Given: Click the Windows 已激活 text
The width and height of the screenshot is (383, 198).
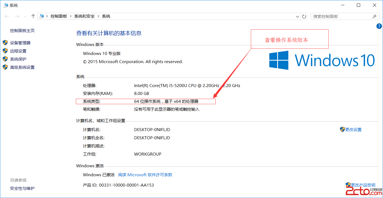Looking at the screenshot, I should pos(99,175).
